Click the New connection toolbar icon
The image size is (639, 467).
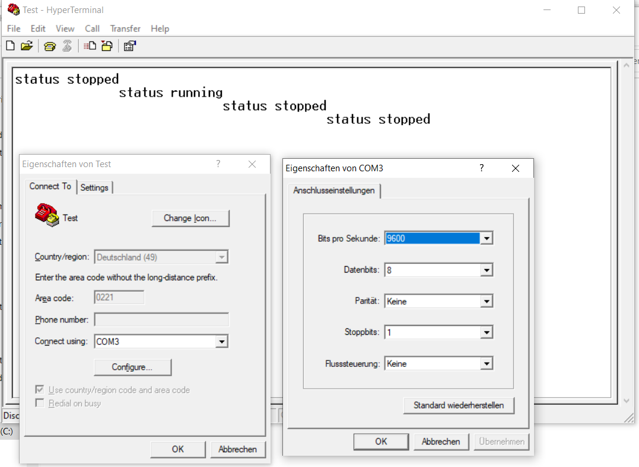[x=11, y=46]
